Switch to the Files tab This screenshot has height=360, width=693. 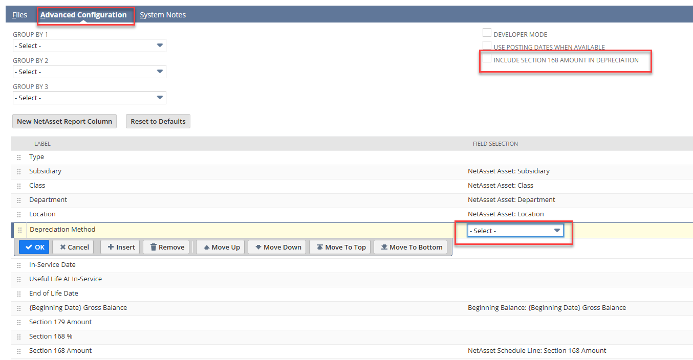(x=20, y=15)
